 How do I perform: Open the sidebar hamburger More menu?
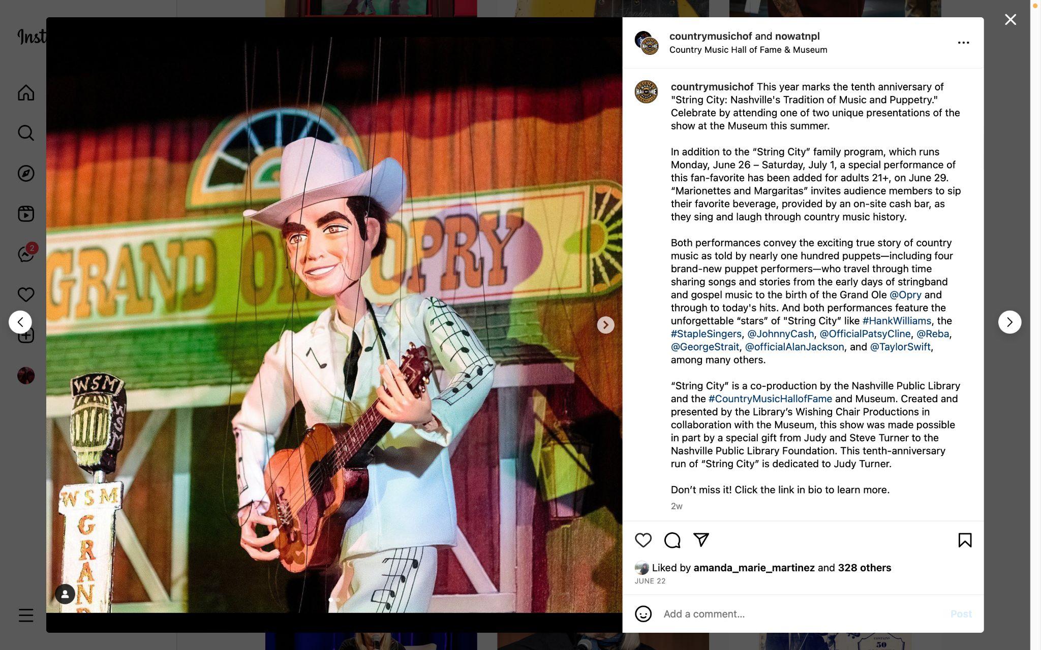click(x=26, y=615)
